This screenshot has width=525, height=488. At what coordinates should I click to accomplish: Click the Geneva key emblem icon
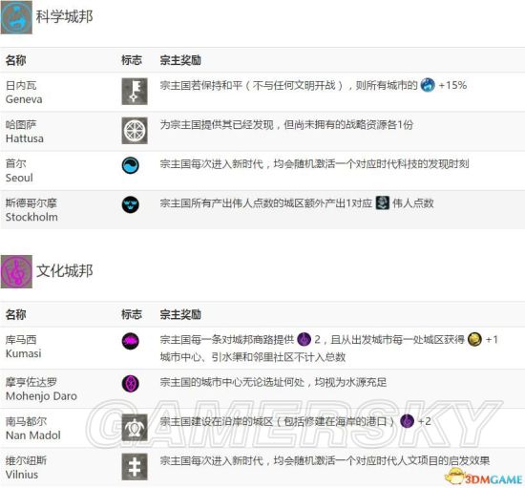pos(135,91)
